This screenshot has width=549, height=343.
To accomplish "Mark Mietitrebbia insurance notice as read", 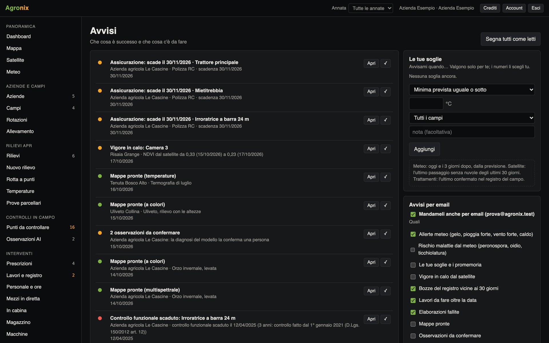I will point(385,91).
